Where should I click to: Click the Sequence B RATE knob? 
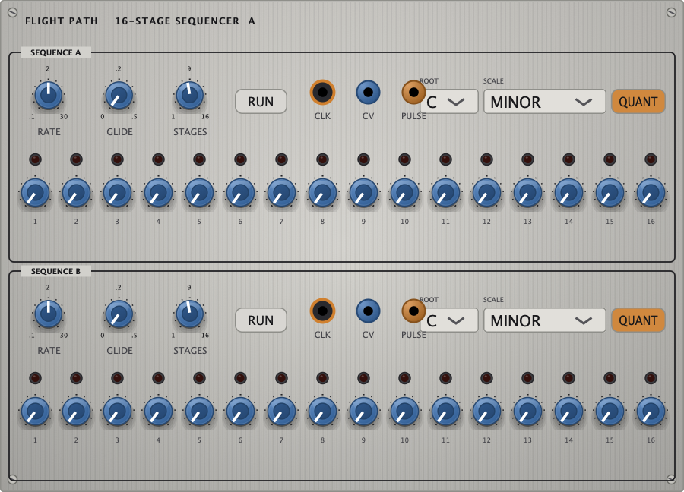(49, 314)
